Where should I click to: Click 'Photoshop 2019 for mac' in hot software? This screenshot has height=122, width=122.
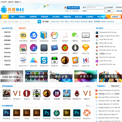108,32
